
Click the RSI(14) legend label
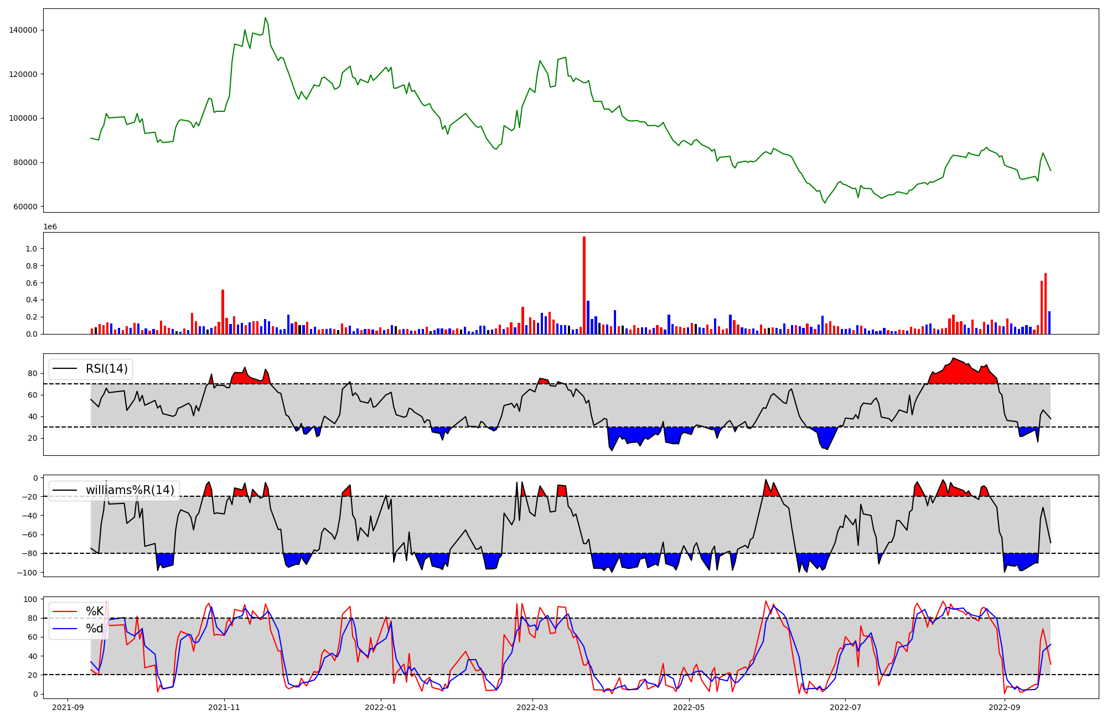106,369
